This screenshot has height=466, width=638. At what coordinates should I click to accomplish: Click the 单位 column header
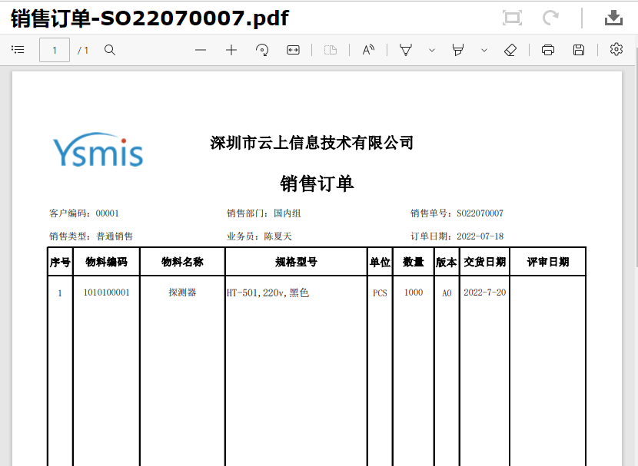click(x=380, y=262)
